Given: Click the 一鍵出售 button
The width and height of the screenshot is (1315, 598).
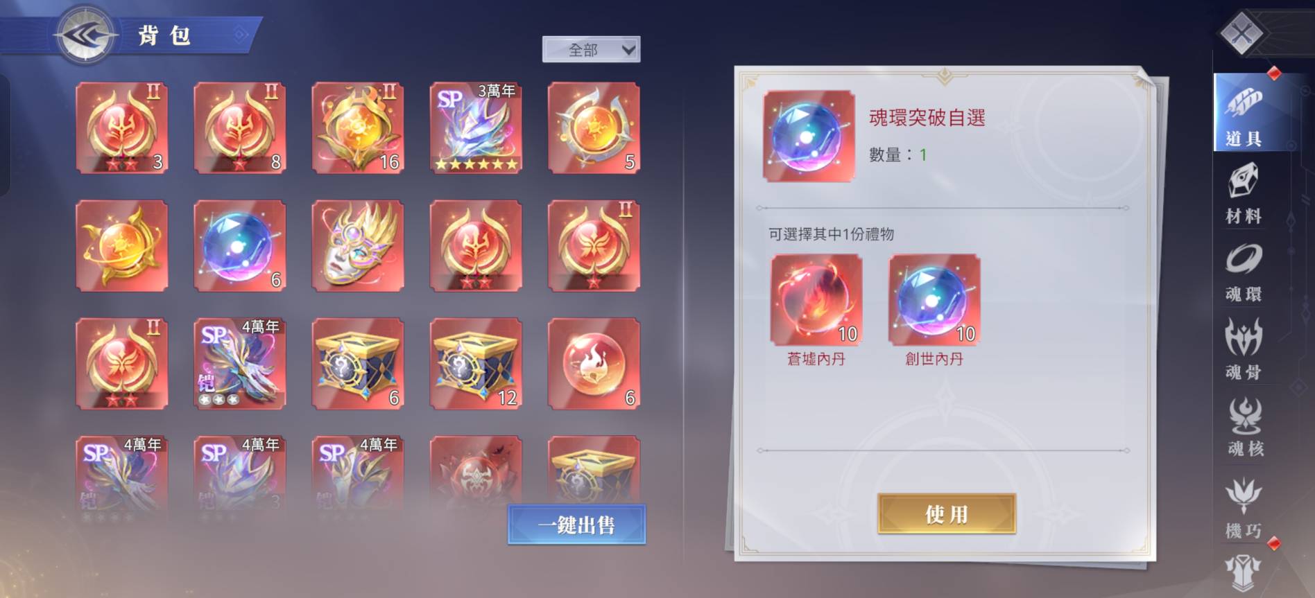Looking at the screenshot, I should click(576, 525).
